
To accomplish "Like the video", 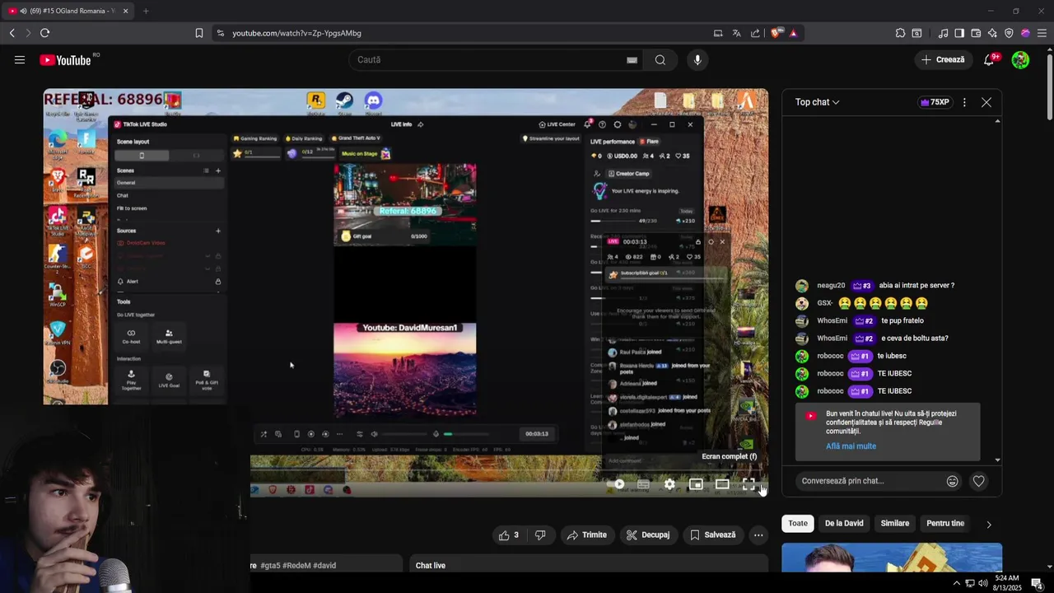I will pyautogui.click(x=510, y=535).
